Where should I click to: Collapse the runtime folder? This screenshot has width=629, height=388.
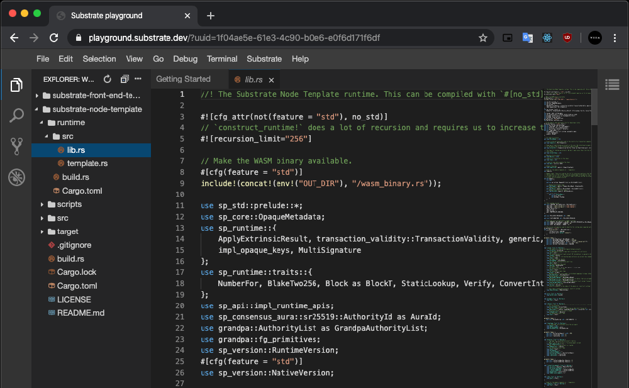point(42,123)
